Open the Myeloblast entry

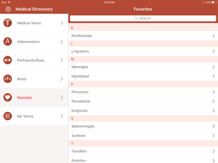click(143, 77)
